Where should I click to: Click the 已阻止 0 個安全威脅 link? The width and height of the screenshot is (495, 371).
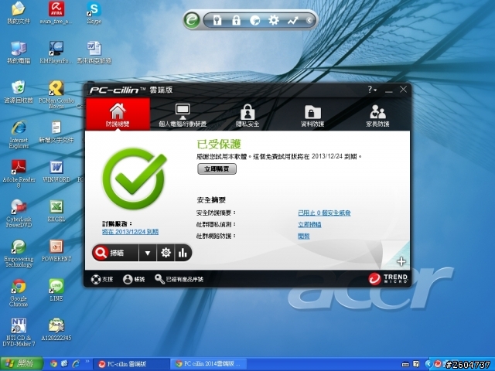324,213
